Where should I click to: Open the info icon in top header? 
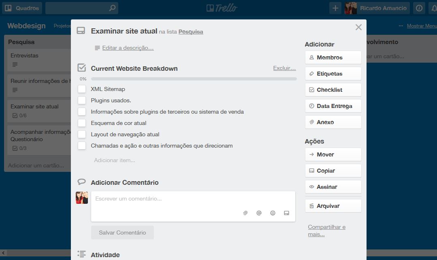coord(419,8)
